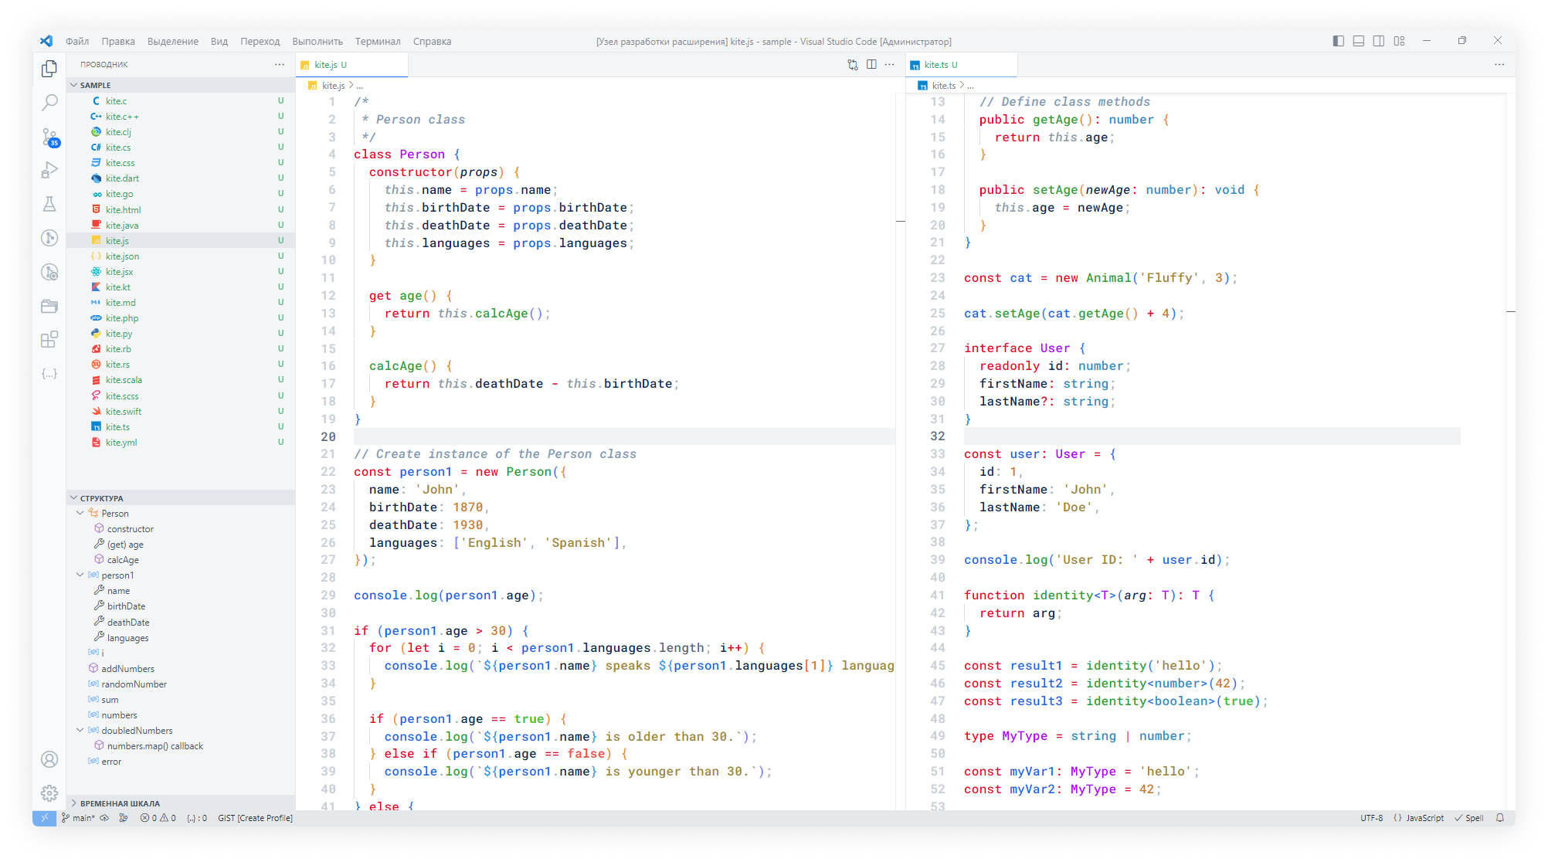Toggle the bottom panel visibility
Screen dimensions: 1548x862
point(1359,41)
